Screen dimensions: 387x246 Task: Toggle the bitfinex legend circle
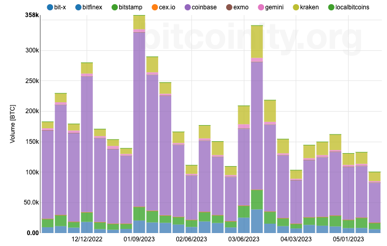tap(78, 7)
